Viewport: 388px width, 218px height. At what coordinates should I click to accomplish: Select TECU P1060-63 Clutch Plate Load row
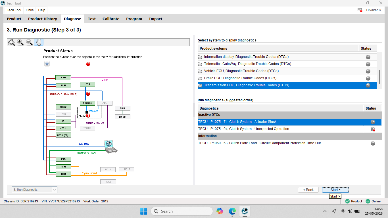click(x=289, y=143)
